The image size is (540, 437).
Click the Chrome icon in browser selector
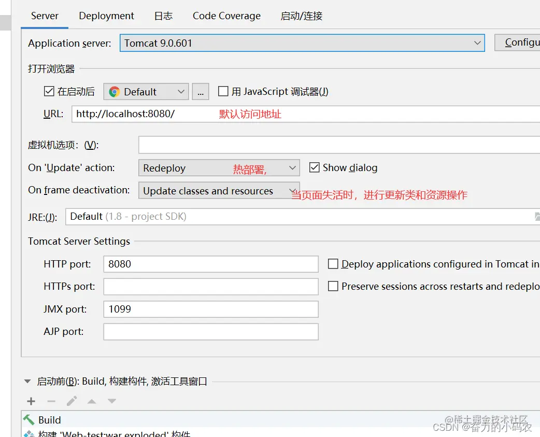[114, 92]
